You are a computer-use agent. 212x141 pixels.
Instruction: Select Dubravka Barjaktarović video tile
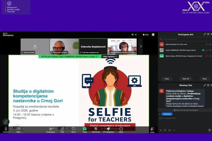point(93,46)
